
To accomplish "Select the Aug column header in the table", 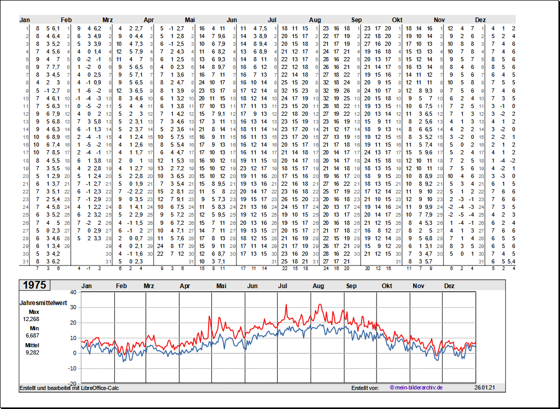I will tap(315, 20).
